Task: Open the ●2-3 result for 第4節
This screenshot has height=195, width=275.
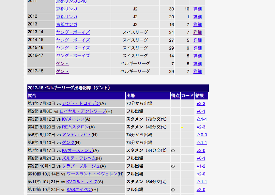Action: click(x=201, y=127)
